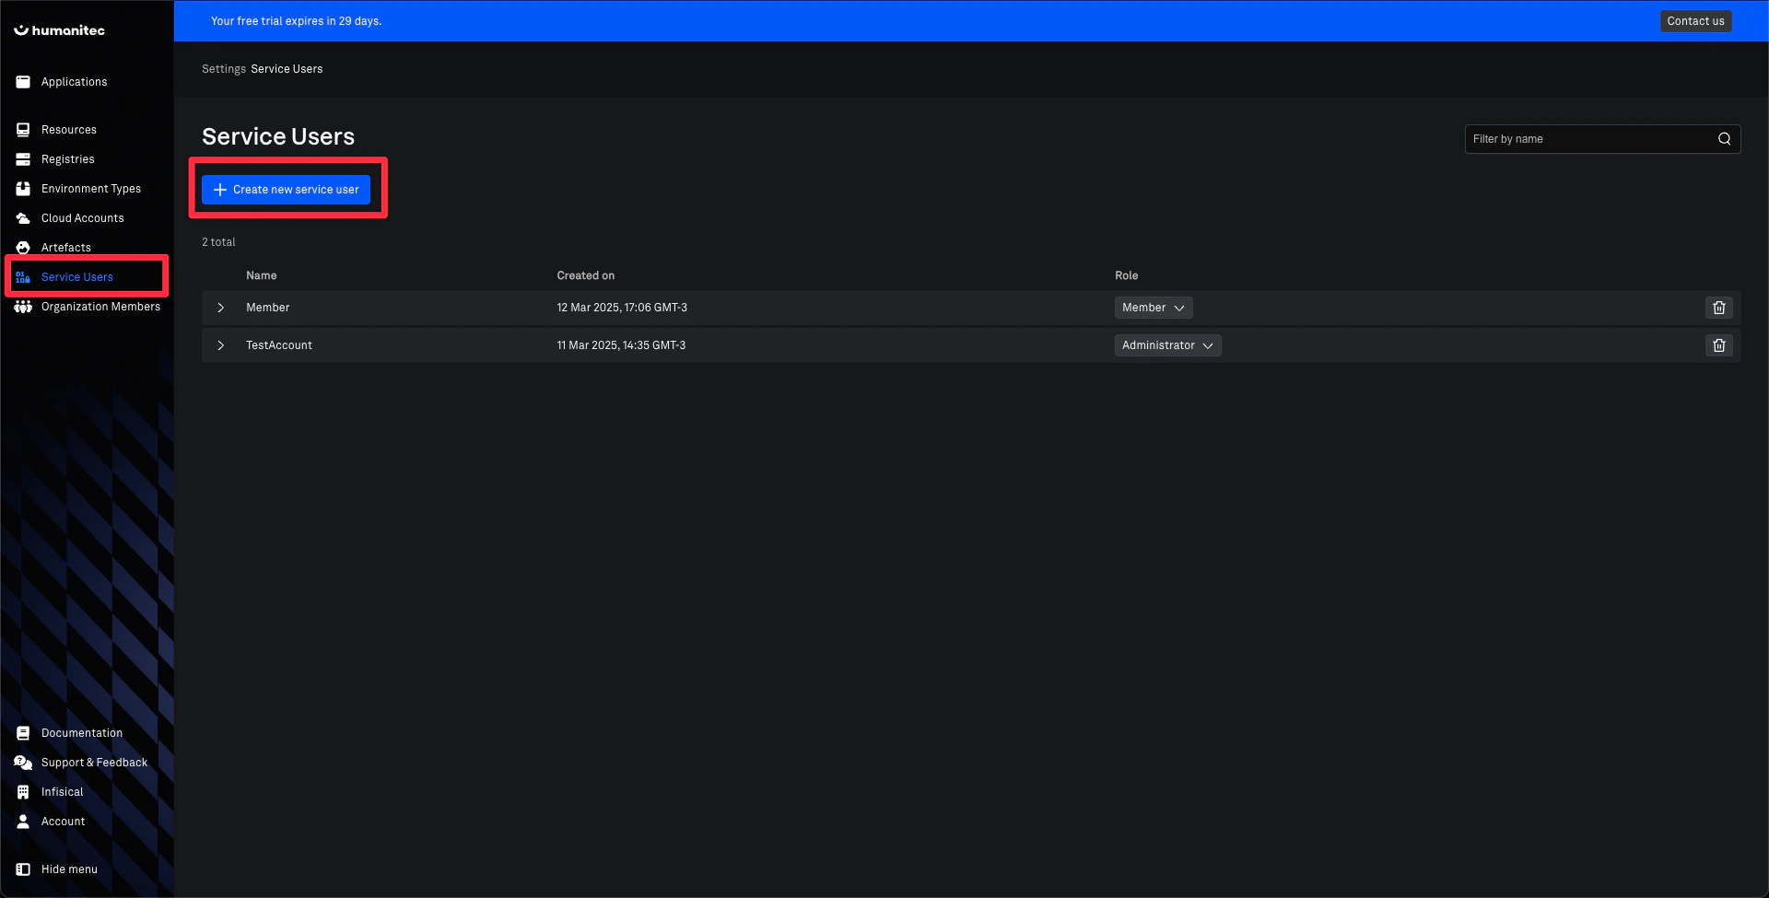Click the date 11 Mar 2025, 14:35 GMT-3
This screenshot has height=898, width=1769.
(621, 345)
